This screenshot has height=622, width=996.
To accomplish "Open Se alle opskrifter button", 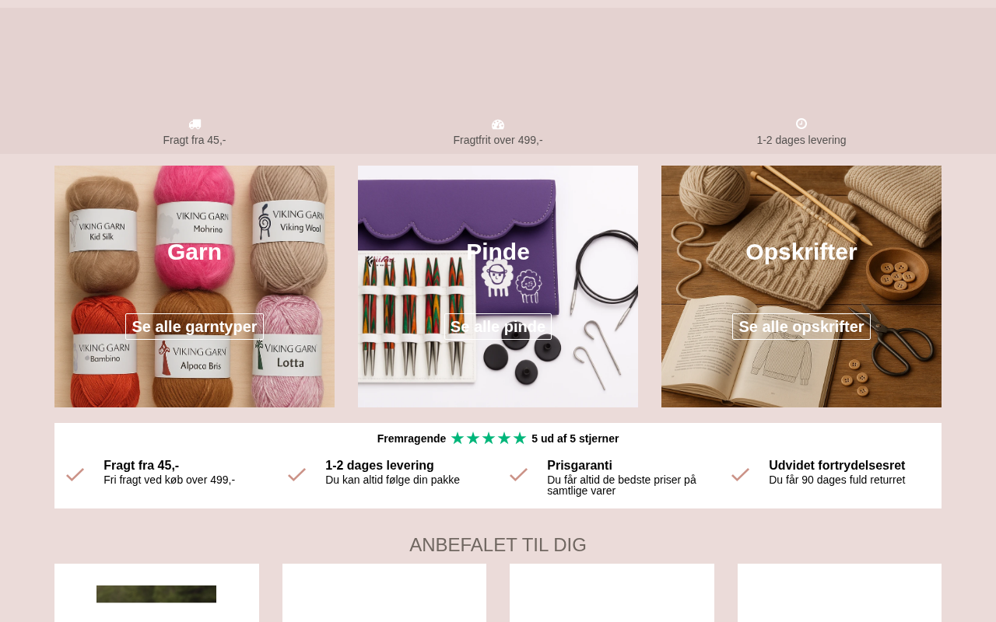I will click(x=801, y=327).
